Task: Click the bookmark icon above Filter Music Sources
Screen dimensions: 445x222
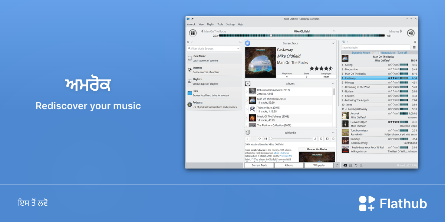Action: pyautogui.click(x=240, y=42)
